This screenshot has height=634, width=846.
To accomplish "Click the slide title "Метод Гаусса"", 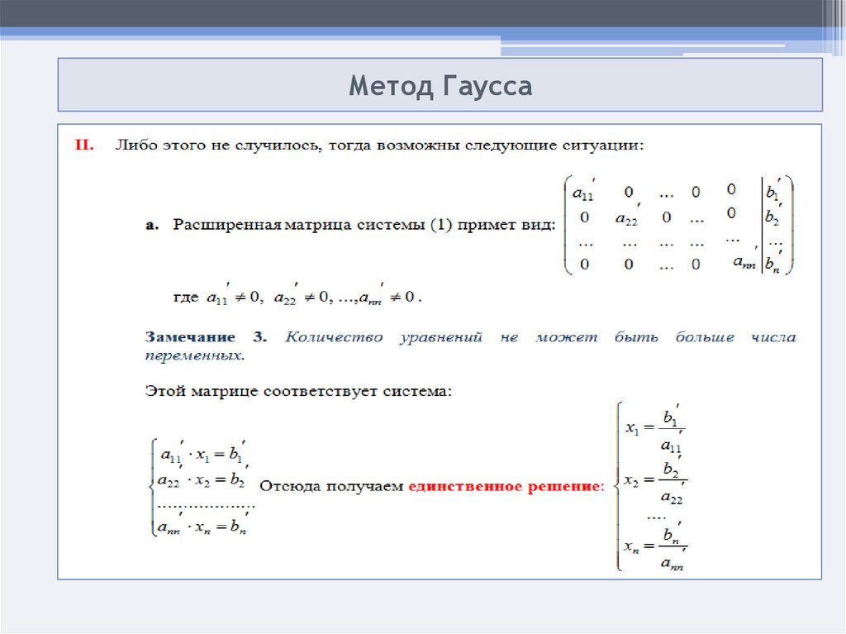I will click(x=440, y=85).
